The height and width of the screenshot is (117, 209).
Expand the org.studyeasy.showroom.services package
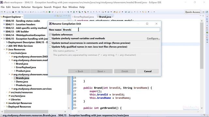[x=9, y=89]
